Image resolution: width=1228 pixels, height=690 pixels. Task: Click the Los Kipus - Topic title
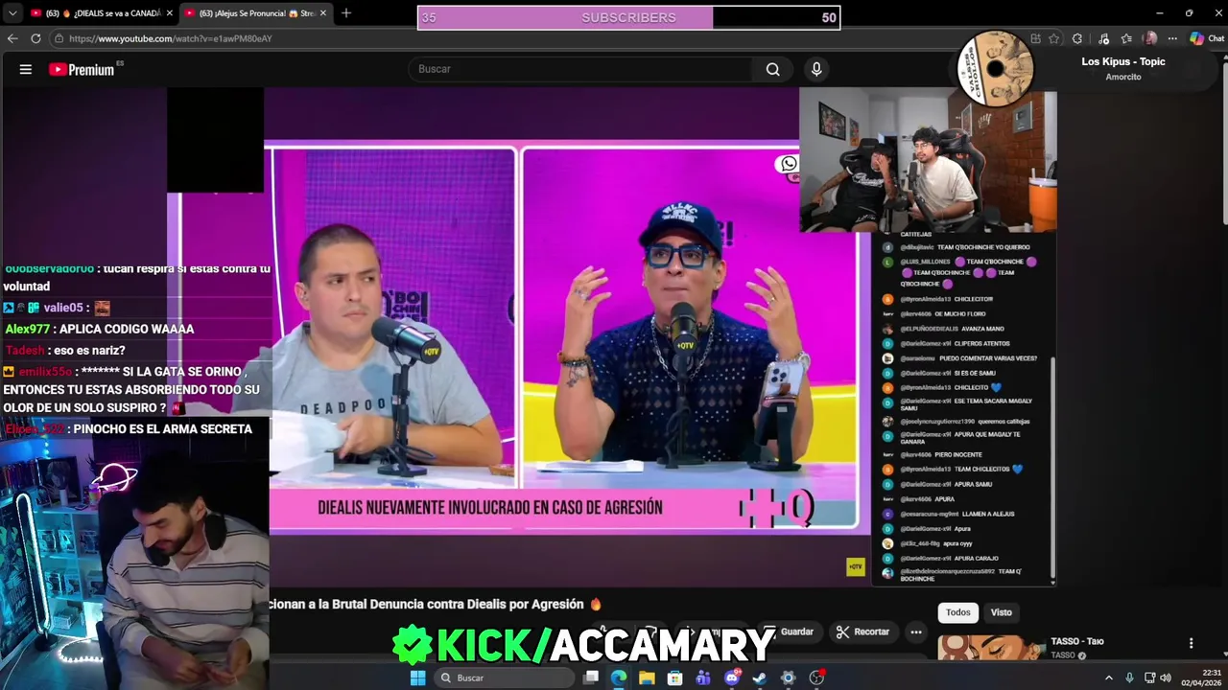pyautogui.click(x=1123, y=61)
